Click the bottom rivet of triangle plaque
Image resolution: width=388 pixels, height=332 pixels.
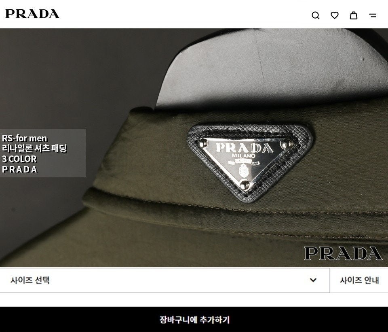tap(244, 184)
